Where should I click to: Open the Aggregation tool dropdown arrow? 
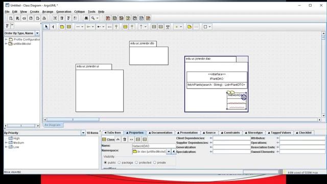[93, 27]
